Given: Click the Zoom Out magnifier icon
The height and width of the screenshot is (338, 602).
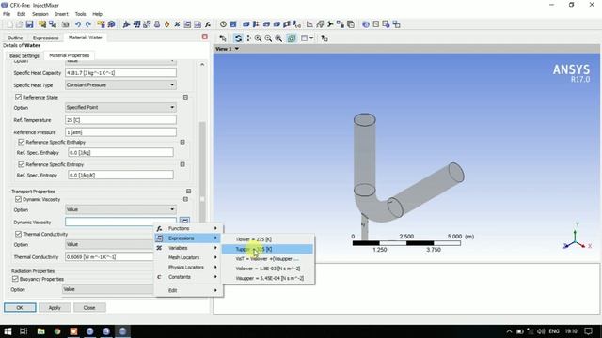Looking at the screenshot, I should [x=268, y=38].
